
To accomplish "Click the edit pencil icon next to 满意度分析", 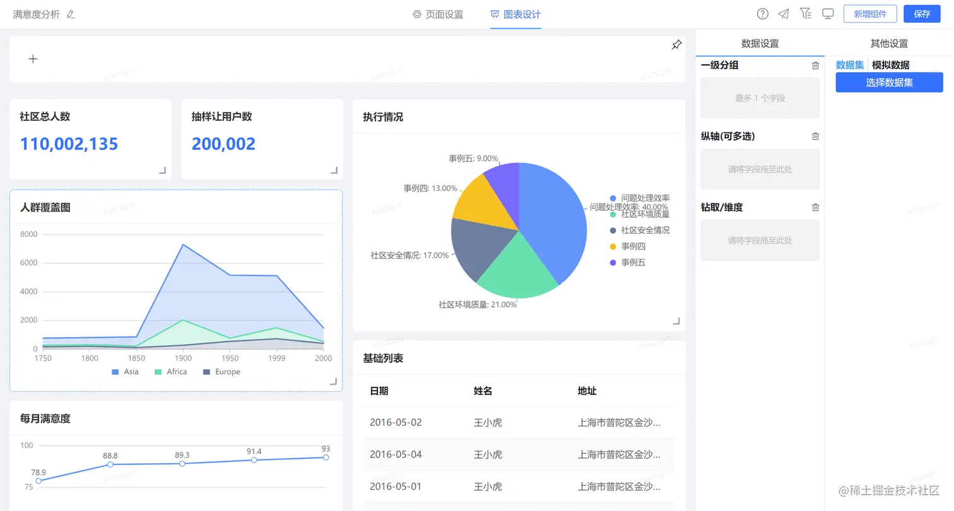I will click(x=71, y=14).
